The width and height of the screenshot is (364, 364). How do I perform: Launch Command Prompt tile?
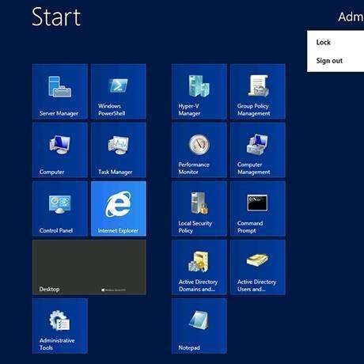pos(258,209)
